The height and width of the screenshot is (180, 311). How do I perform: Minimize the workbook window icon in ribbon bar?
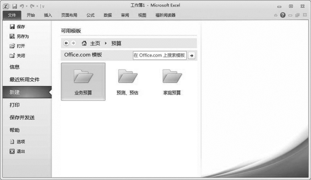coord(290,15)
